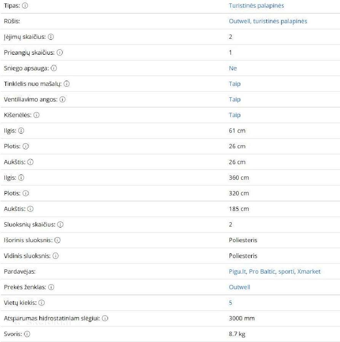Click the info icon next to Tipas

(25, 5)
